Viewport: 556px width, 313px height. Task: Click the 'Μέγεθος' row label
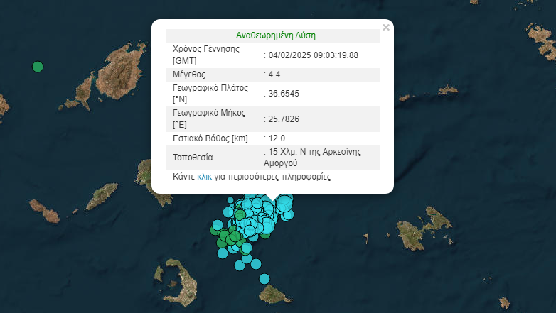189,75
